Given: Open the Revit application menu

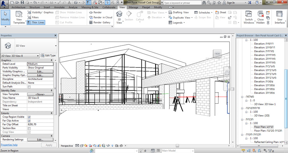Looking at the screenshot, I should tap(4, 4).
